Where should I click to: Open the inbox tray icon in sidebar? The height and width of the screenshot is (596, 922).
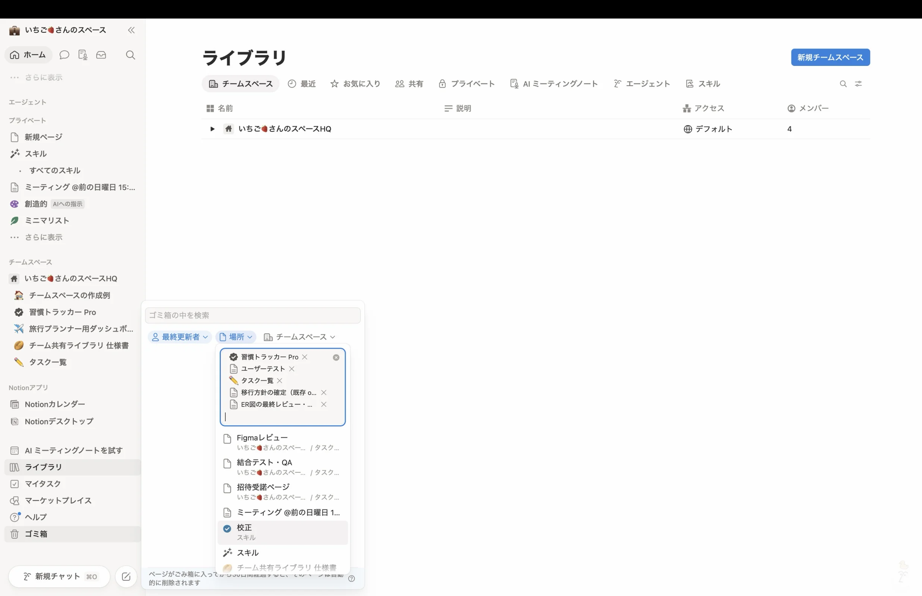101,55
